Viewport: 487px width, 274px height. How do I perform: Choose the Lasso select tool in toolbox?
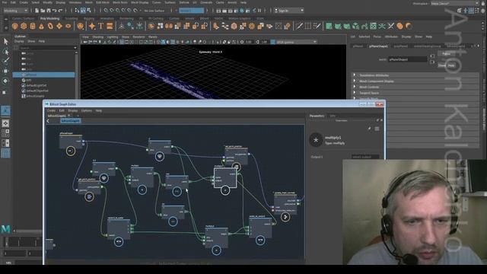click(5, 51)
